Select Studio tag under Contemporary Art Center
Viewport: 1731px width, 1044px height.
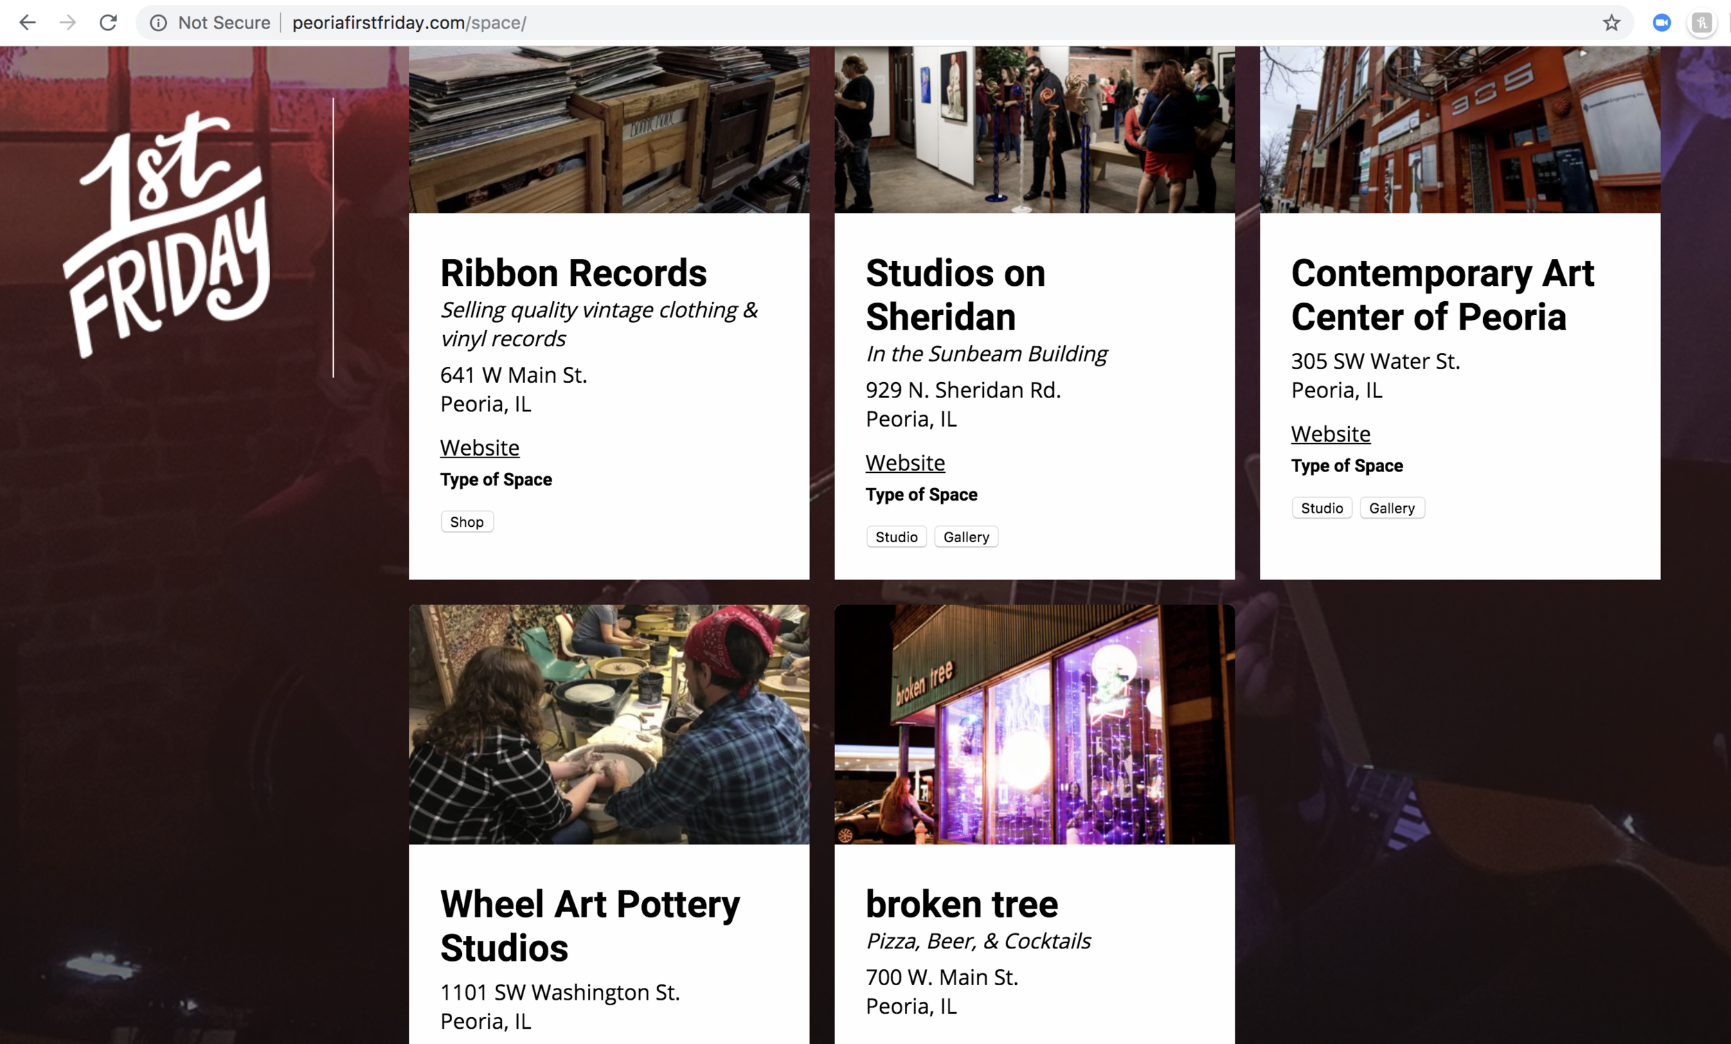click(1320, 508)
